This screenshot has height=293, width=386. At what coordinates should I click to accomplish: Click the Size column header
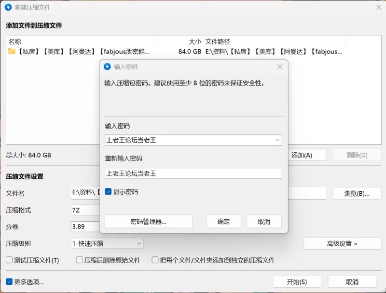[x=179, y=41]
